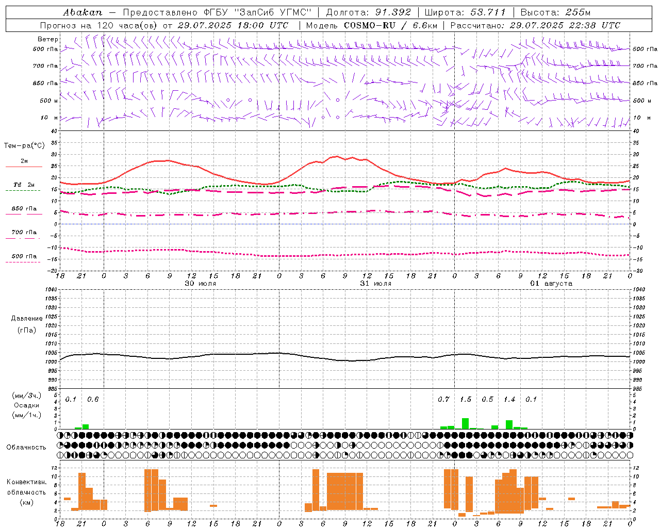Click the 'Тем-ра(°C)' temperature label

[x=24, y=146]
